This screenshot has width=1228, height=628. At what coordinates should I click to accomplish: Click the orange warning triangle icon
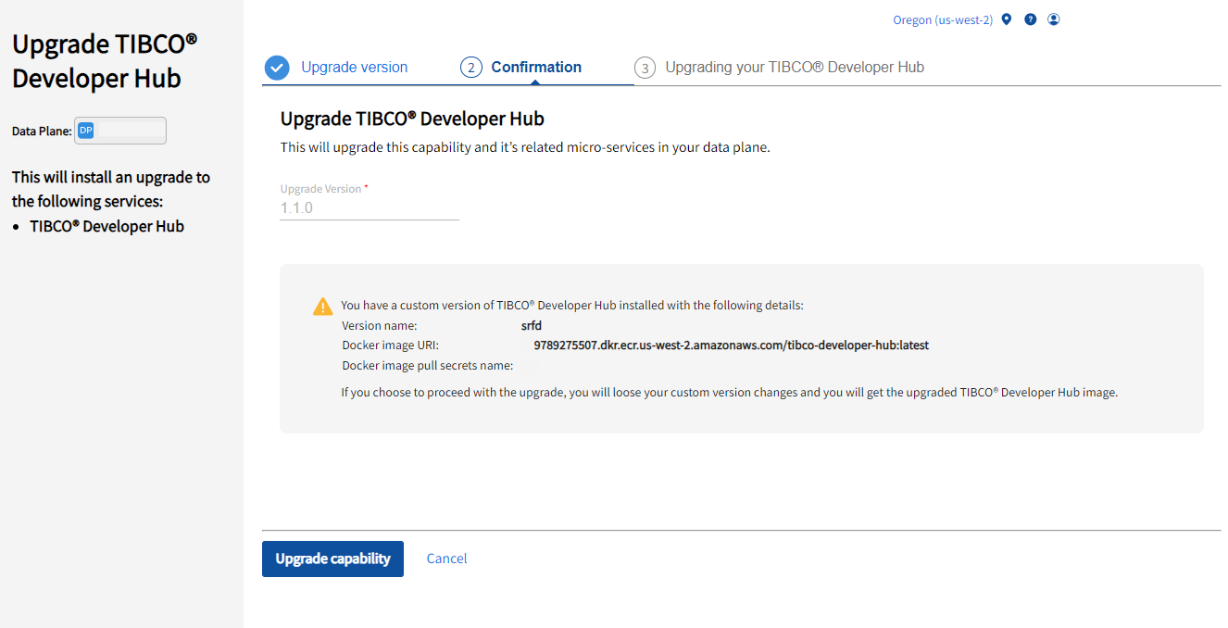click(322, 307)
